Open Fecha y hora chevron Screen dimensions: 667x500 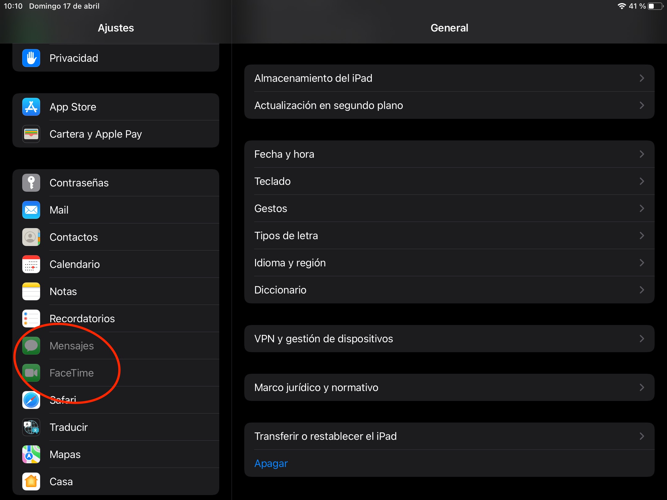point(642,154)
